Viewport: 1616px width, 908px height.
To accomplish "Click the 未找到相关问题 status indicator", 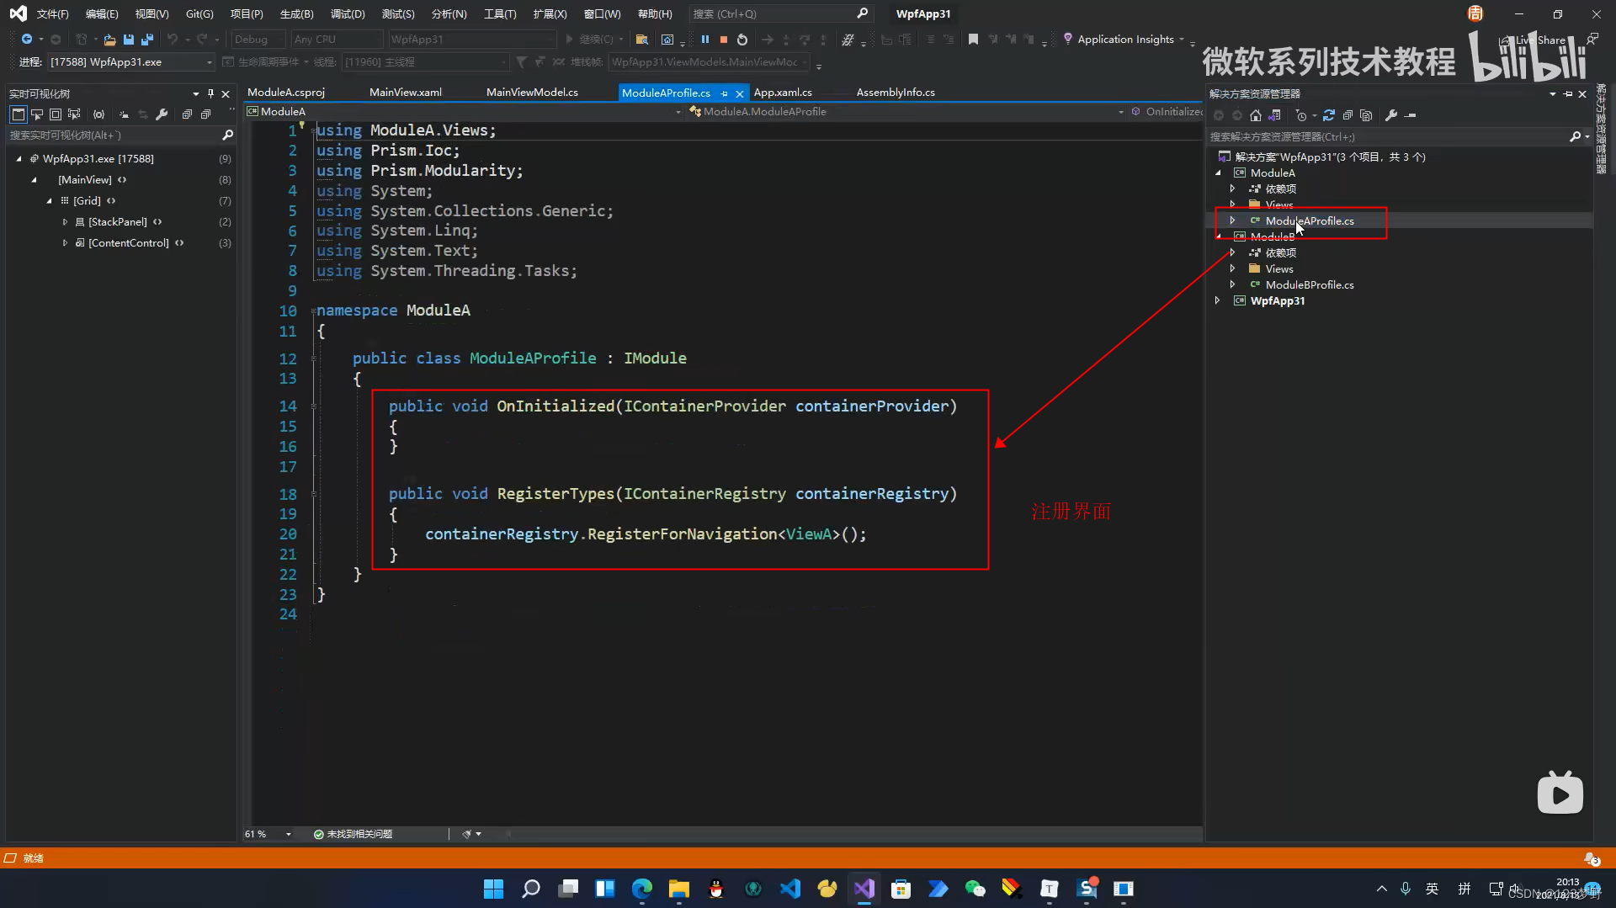I will [353, 834].
